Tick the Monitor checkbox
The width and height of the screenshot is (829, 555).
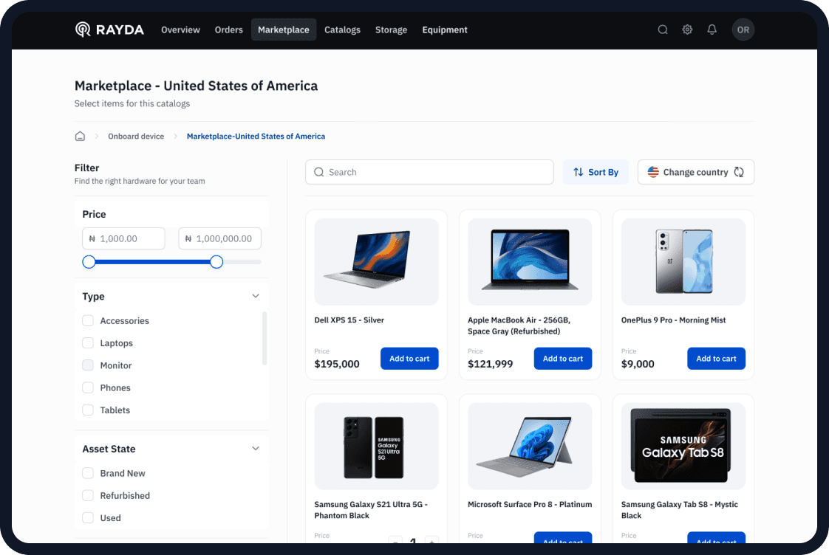coord(88,365)
